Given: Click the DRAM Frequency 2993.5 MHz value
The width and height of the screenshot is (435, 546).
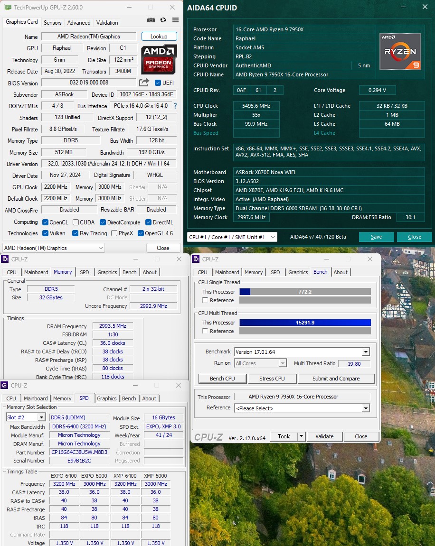Looking at the screenshot, I should coord(113,326).
